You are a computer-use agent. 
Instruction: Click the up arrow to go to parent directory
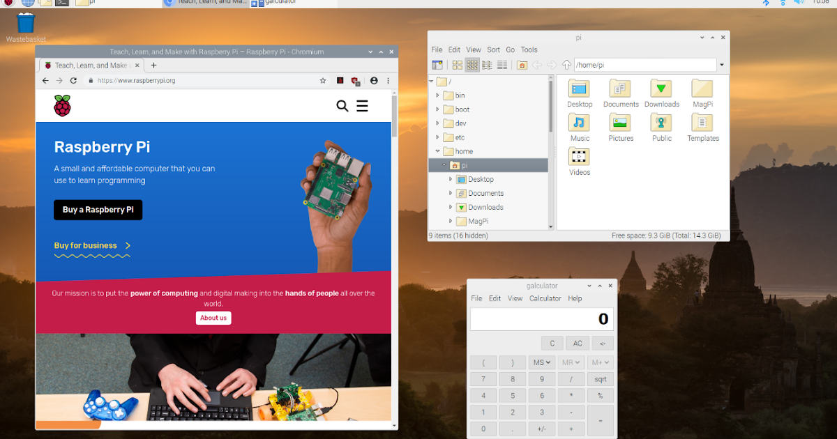pyautogui.click(x=566, y=64)
